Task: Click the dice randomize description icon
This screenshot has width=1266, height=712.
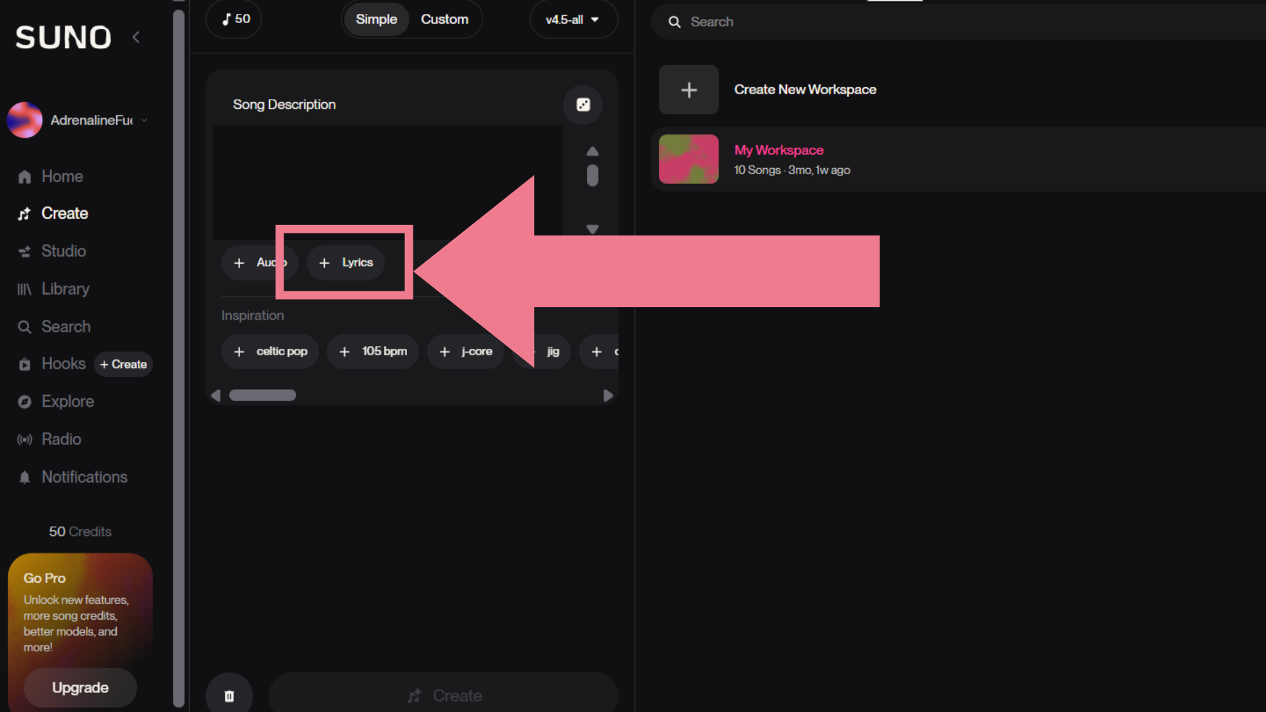Action: pos(583,105)
